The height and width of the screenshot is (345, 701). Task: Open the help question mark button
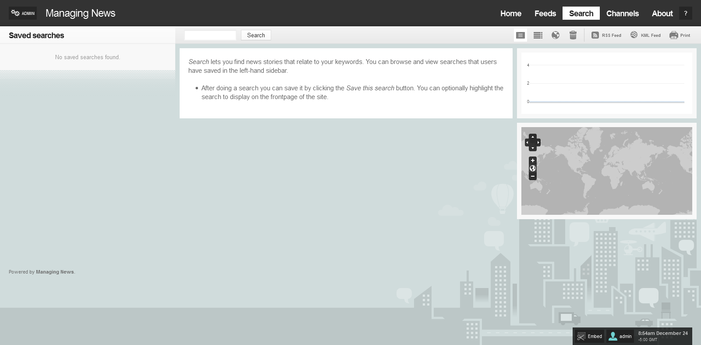tap(686, 13)
